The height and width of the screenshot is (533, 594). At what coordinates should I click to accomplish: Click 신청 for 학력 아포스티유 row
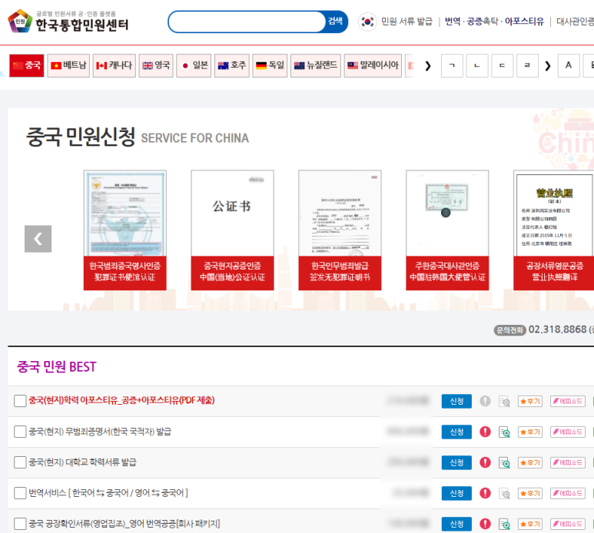pyautogui.click(x=456, y=401)
